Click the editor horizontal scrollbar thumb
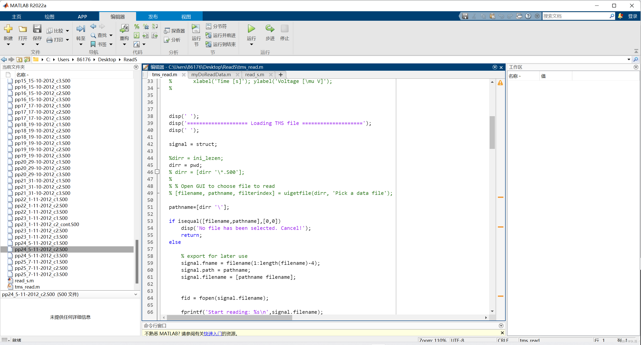 229,318
